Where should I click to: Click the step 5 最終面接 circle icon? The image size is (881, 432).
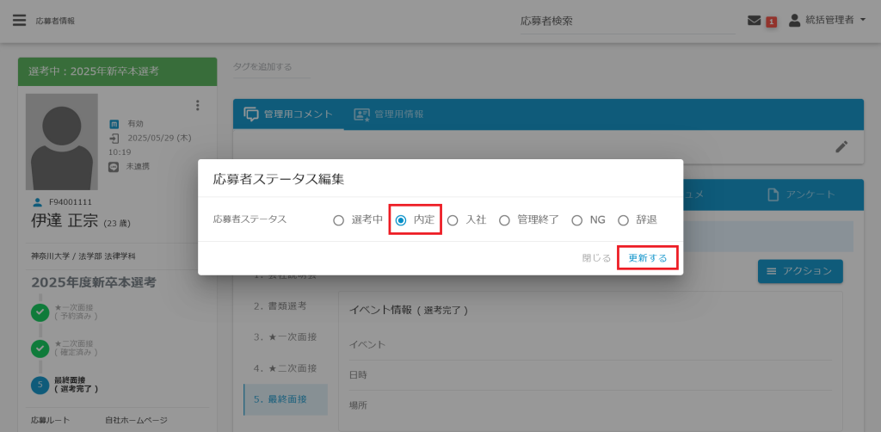click(40, 383)
